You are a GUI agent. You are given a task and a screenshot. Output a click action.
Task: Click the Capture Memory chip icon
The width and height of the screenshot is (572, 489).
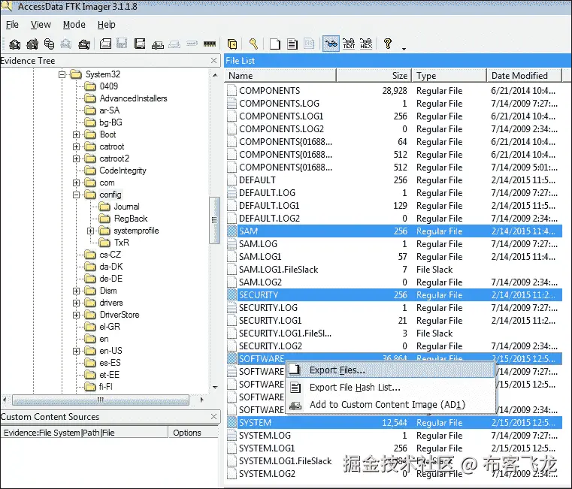pyautogui.click(x=210, y=44)
